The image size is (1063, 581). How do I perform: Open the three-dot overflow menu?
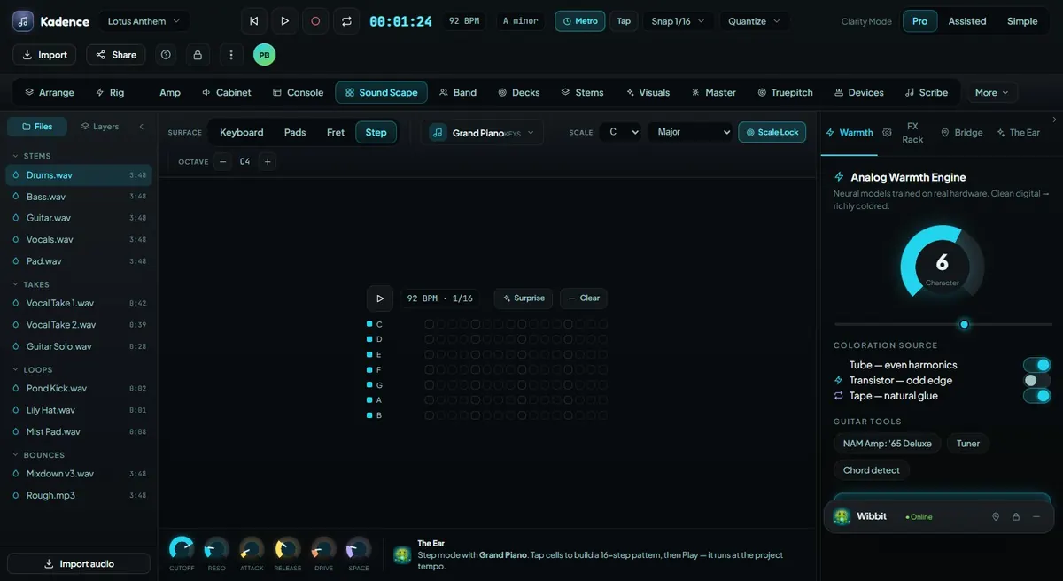231,55
